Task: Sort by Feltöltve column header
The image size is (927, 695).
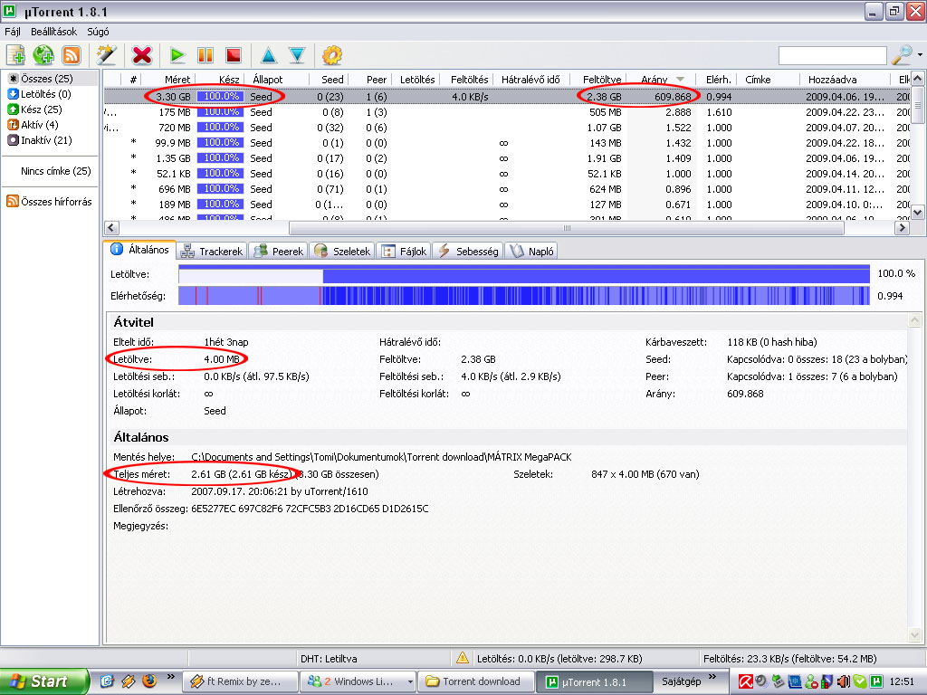Action: tap(599, 80)
